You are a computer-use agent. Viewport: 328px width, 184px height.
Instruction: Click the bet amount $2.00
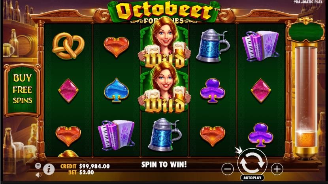(87, 172)
